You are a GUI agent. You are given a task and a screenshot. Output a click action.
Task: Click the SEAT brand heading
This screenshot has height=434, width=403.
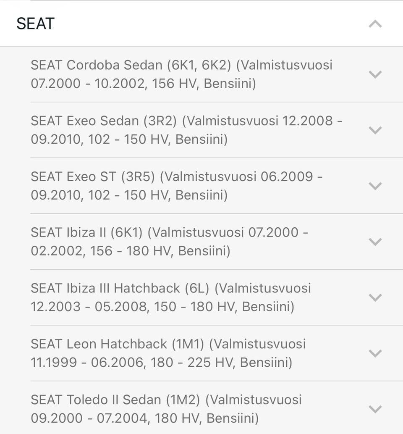(x=35, y=24)
